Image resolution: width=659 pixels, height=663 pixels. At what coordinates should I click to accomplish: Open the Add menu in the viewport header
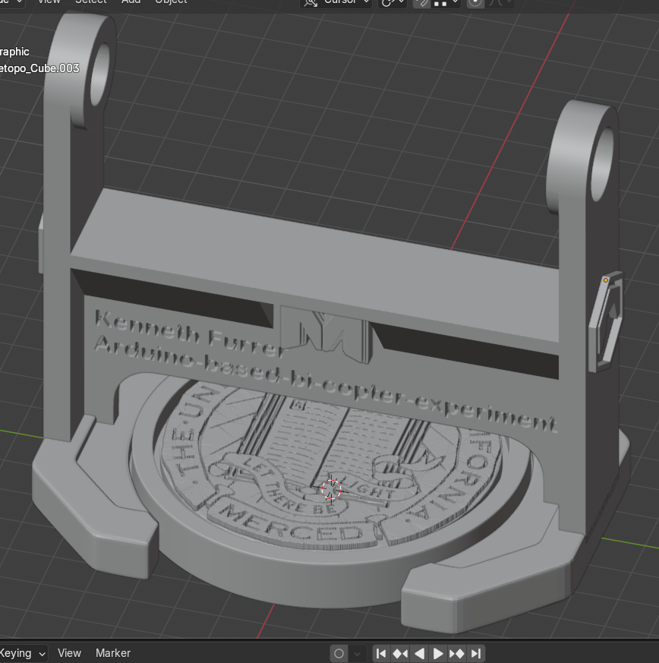click(x=131, y=2)
